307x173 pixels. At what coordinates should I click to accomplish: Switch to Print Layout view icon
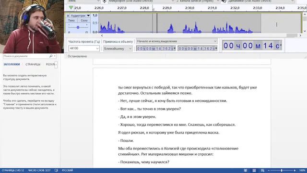(254, 171)
